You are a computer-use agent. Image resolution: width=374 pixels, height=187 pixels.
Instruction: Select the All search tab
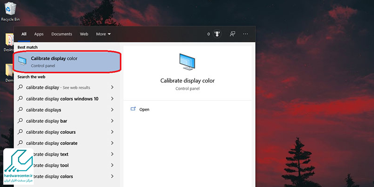point(24,34)
